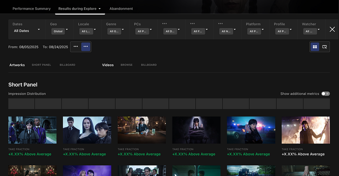Open the All F... filter dropdown

200,31
